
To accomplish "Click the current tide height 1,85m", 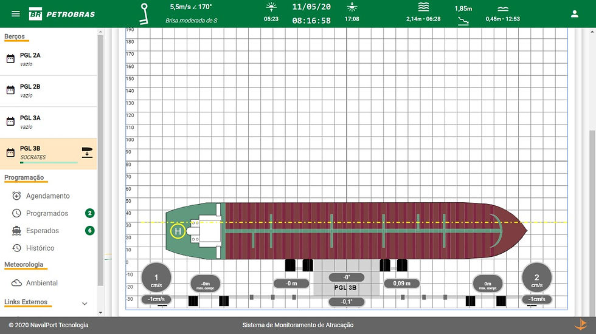I will click(463, 9).
